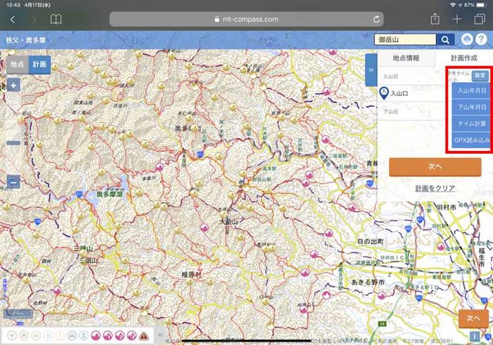Image resolution: width=493 pixels, height=345 pixels.
Task: Click the print icon
Action: 467,40
